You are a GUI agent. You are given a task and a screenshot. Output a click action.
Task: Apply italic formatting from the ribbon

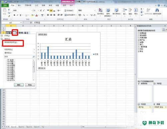pyautogui.click(x=17, y=15)
